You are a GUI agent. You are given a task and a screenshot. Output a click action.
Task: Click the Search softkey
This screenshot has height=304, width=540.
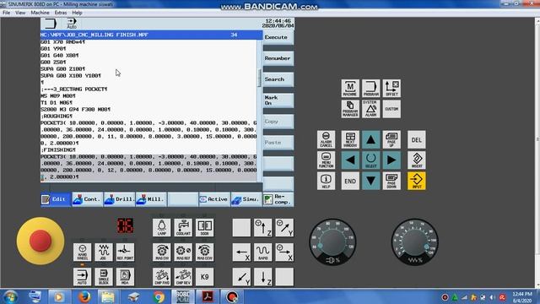coord(278,79)
